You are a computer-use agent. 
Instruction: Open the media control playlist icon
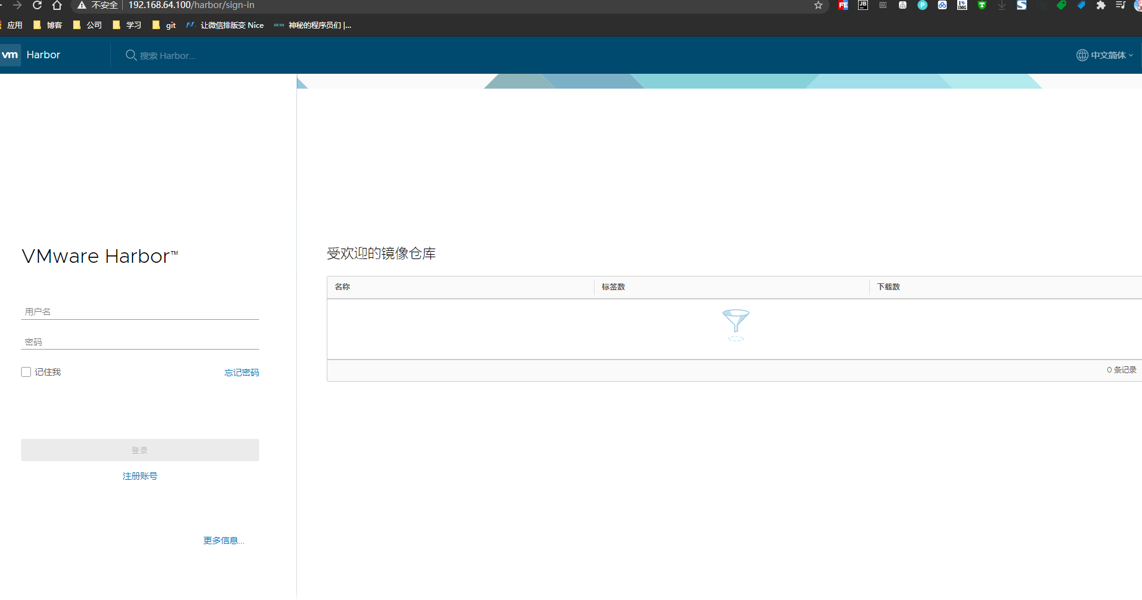pos(1121,5)
